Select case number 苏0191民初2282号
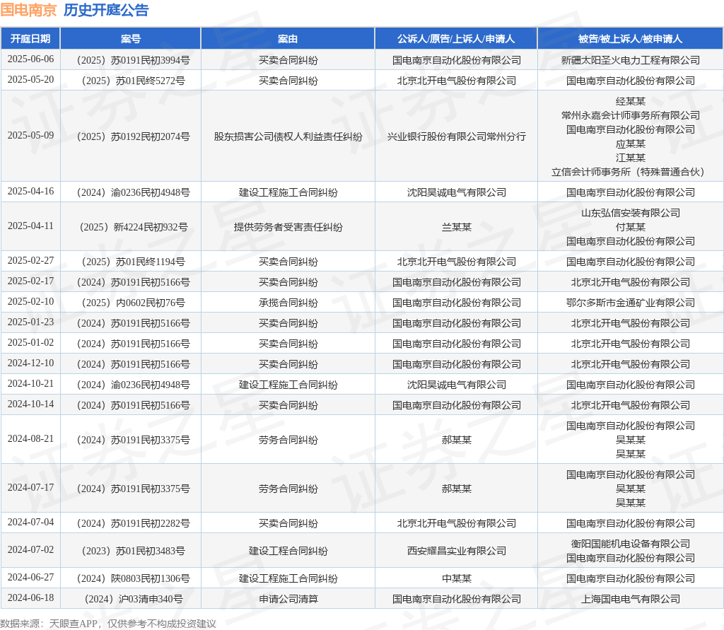Viewport: 724px width, 630px height. tap(134, 523)
